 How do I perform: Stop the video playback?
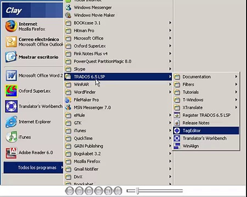point(89,191)
